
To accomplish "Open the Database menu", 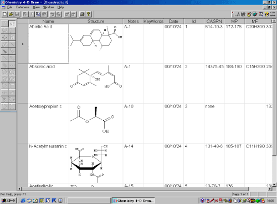I will [x=23, y=7].
